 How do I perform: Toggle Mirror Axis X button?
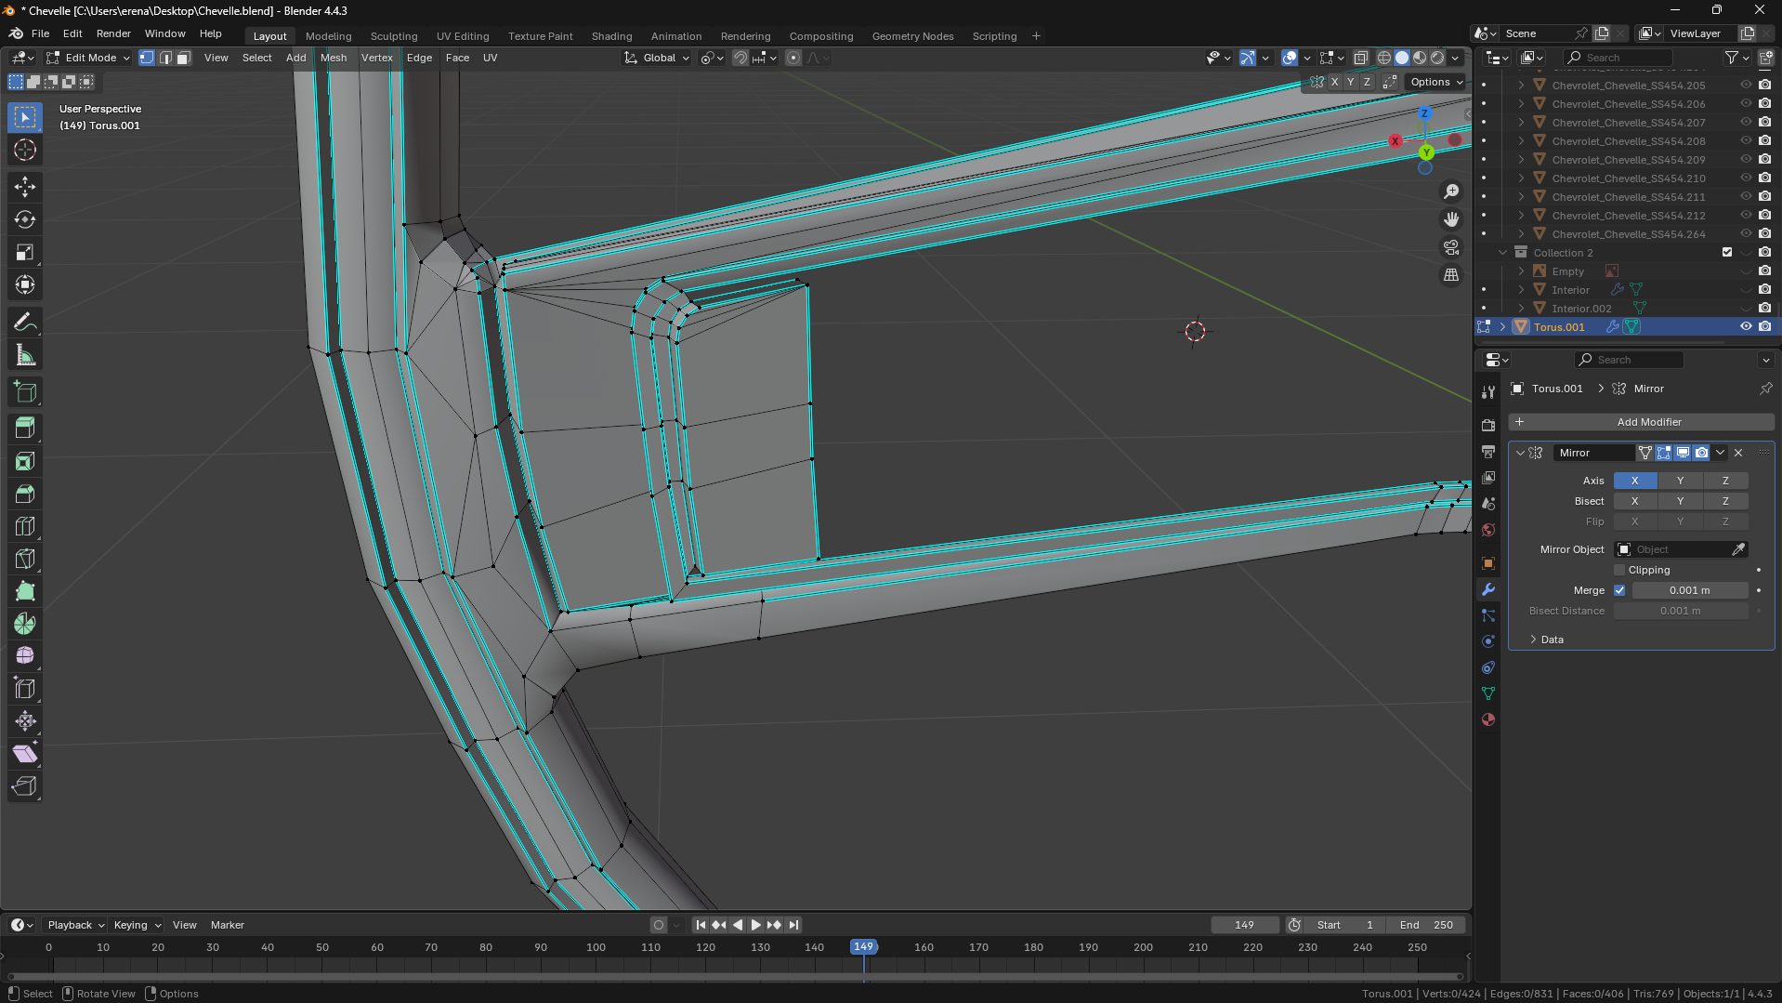point(1635,481)
